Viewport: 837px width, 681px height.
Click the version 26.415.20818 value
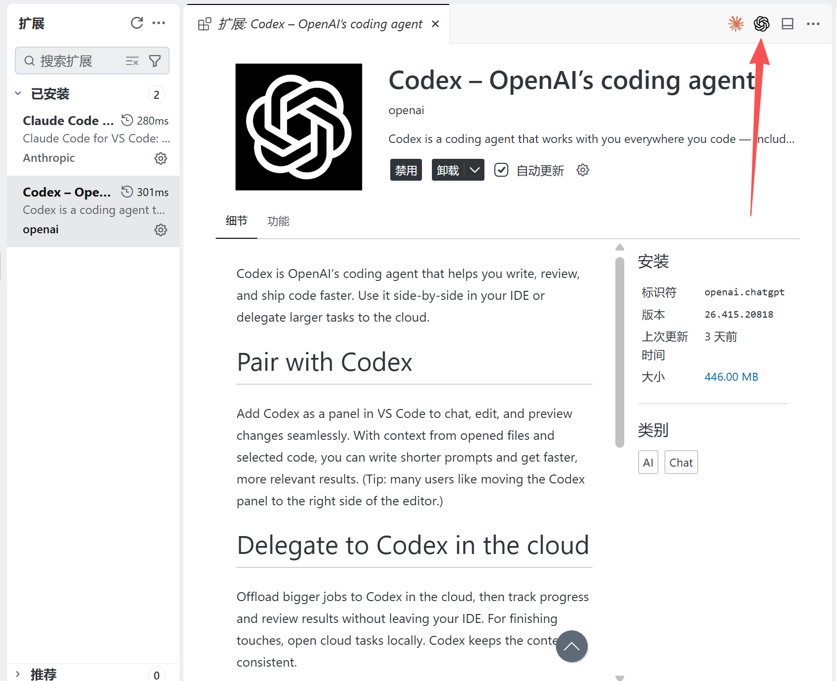tap(739, 314)
